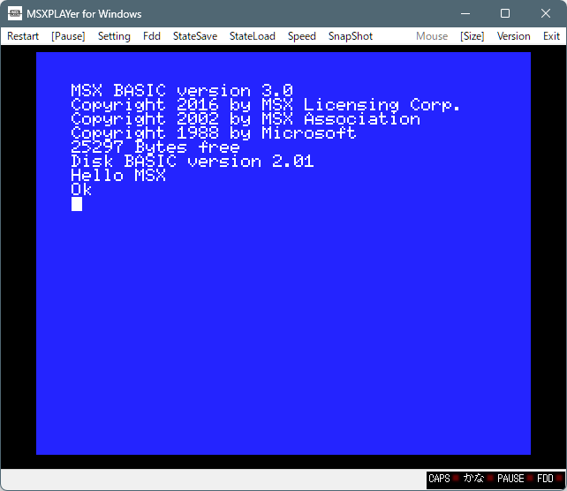
Task: Click the greyed Mouse menu item
Action: (x=432, y=36)
